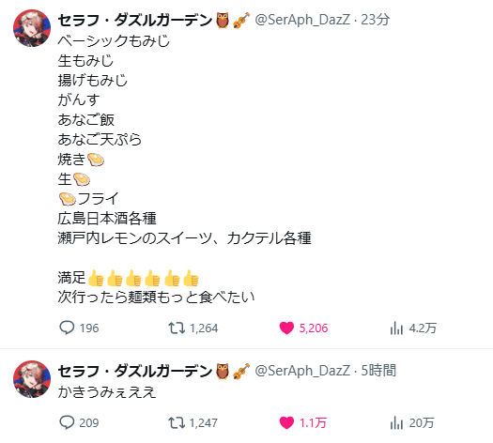Open profile avatar on second tweet
493x443 pixels.
pos(32,379)
